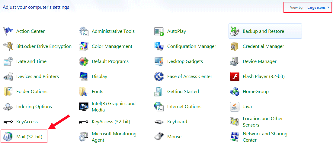The height and width of the screenshot is (144, 333).
Task: Open the Action Center link
Action: pos(30,31)
